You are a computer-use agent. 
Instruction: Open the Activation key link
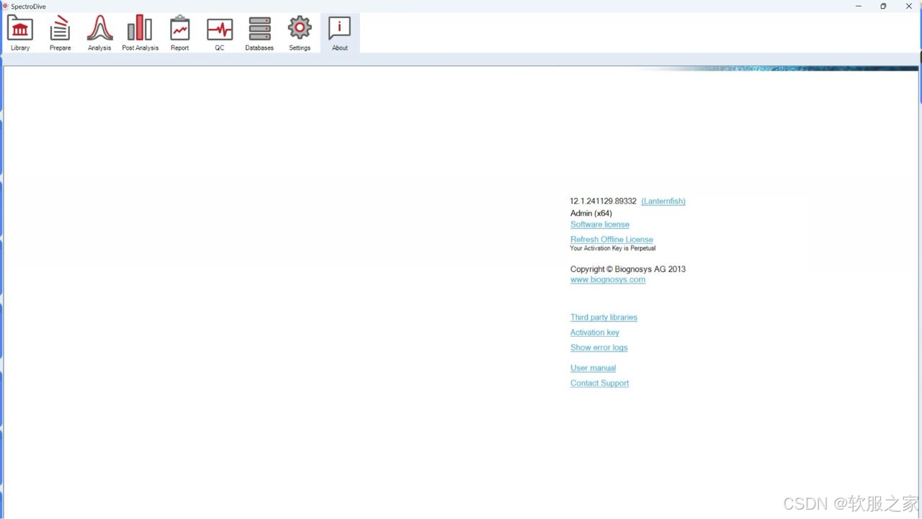click(595, 333)
